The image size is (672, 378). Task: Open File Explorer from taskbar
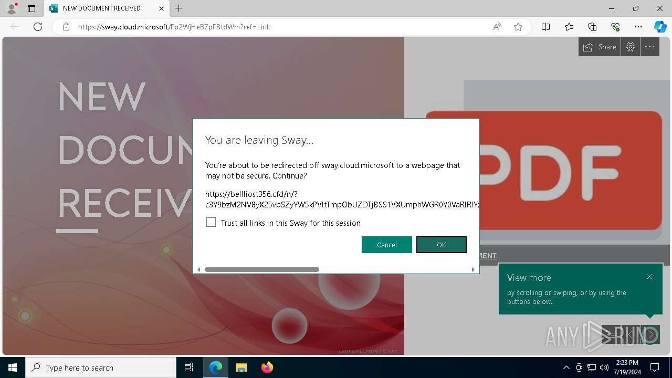241,367
